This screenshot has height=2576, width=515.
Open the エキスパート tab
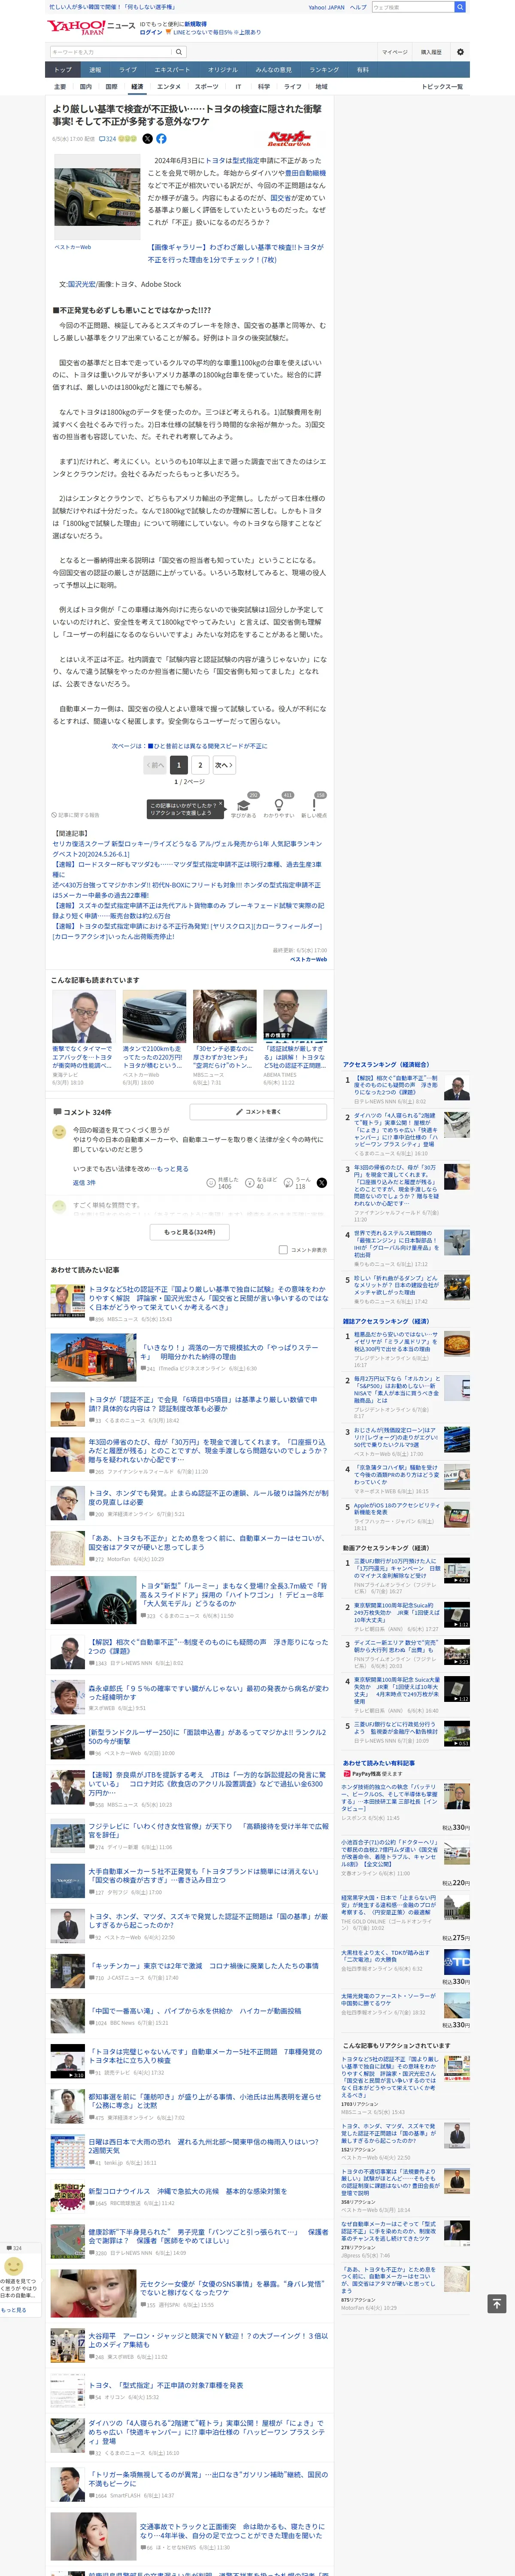(172, 70)
